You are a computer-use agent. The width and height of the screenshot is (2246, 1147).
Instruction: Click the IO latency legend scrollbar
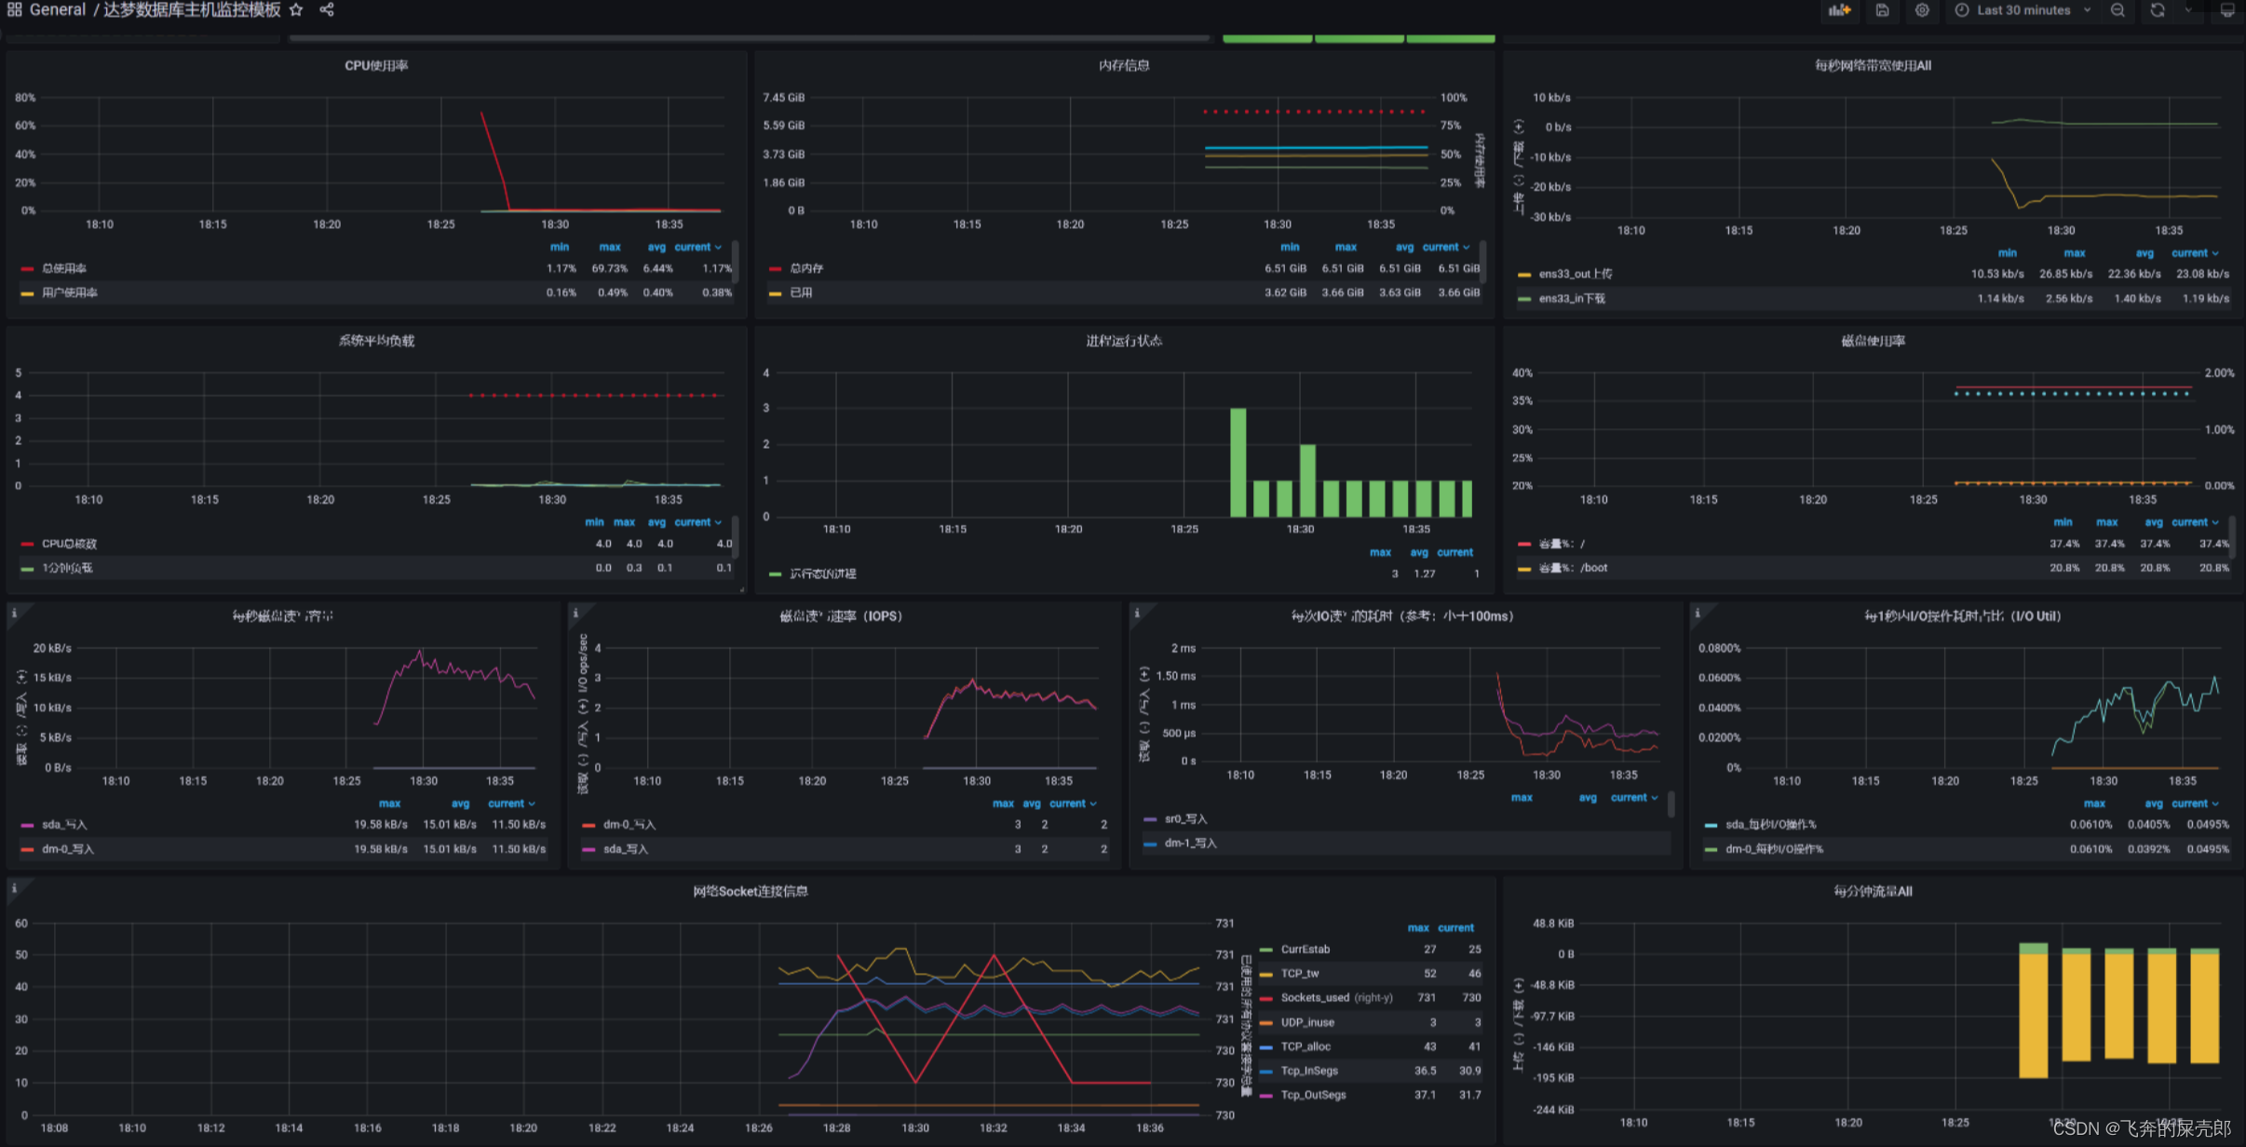coord(1671,804)
